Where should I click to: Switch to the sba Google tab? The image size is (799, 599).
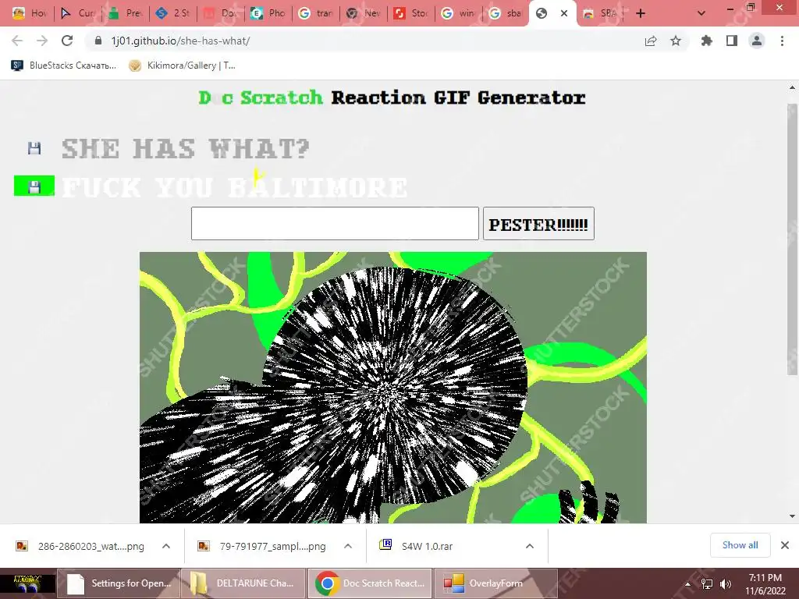505,13
